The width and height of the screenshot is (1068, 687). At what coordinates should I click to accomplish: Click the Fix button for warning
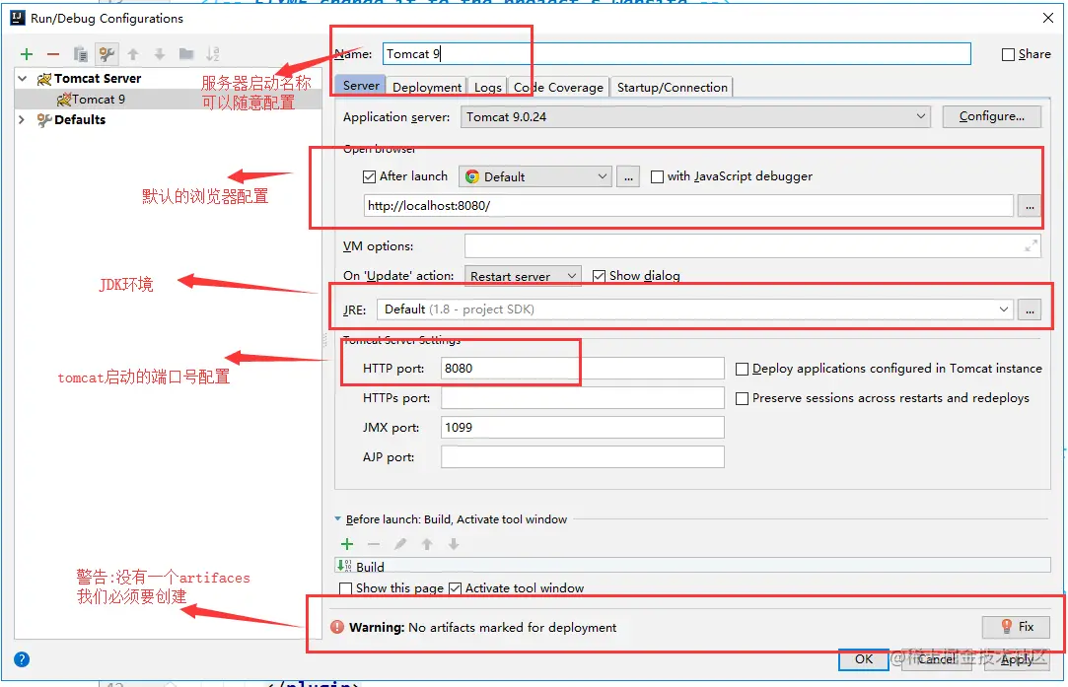coord(1016,627)
